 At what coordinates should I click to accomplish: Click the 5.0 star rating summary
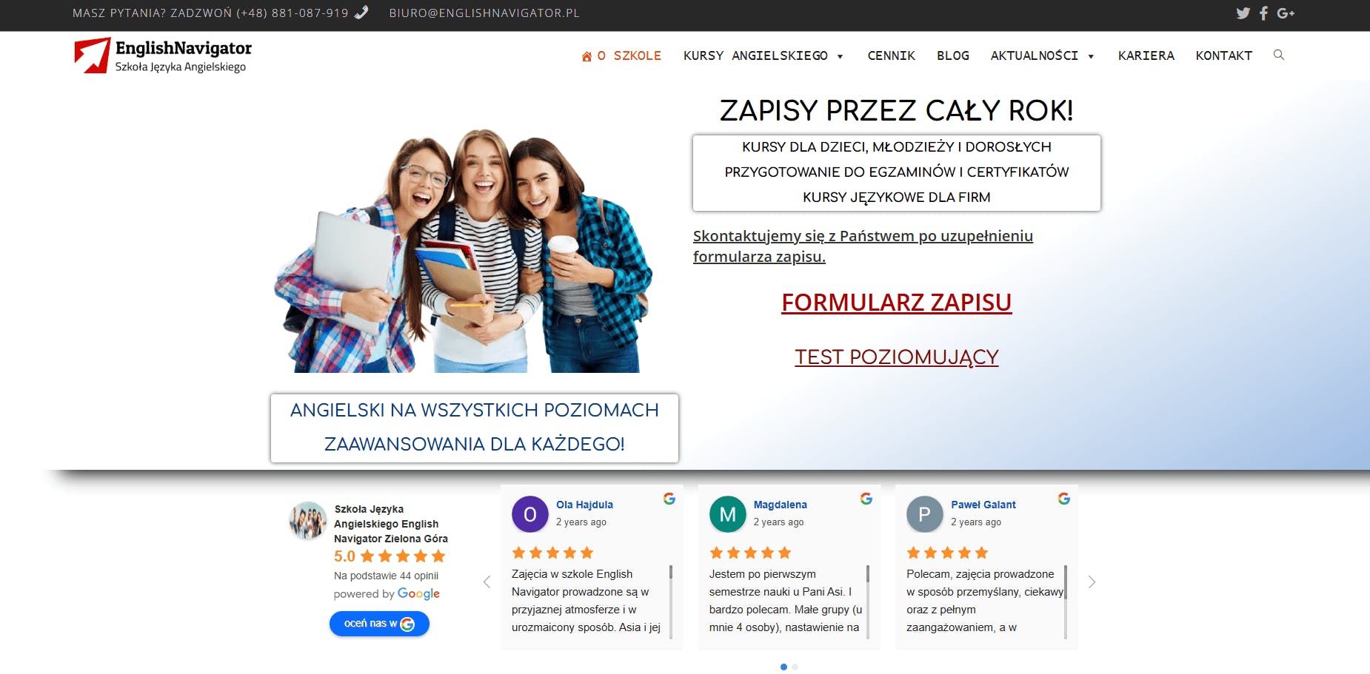tap(390, 556)
